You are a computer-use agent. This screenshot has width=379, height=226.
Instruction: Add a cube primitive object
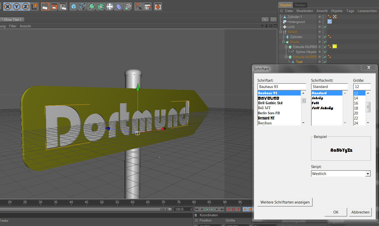coord(74,6)
